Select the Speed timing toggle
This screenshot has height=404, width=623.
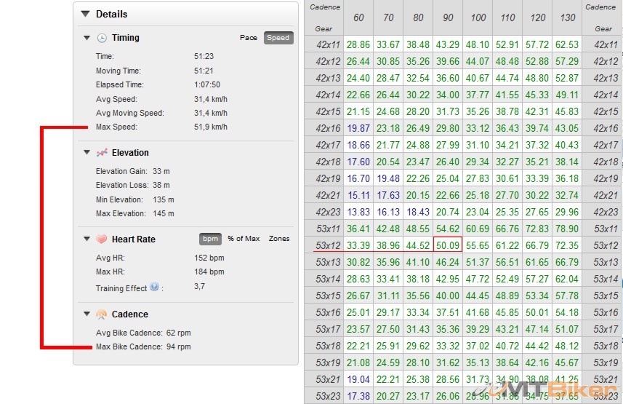click(278, 38)
